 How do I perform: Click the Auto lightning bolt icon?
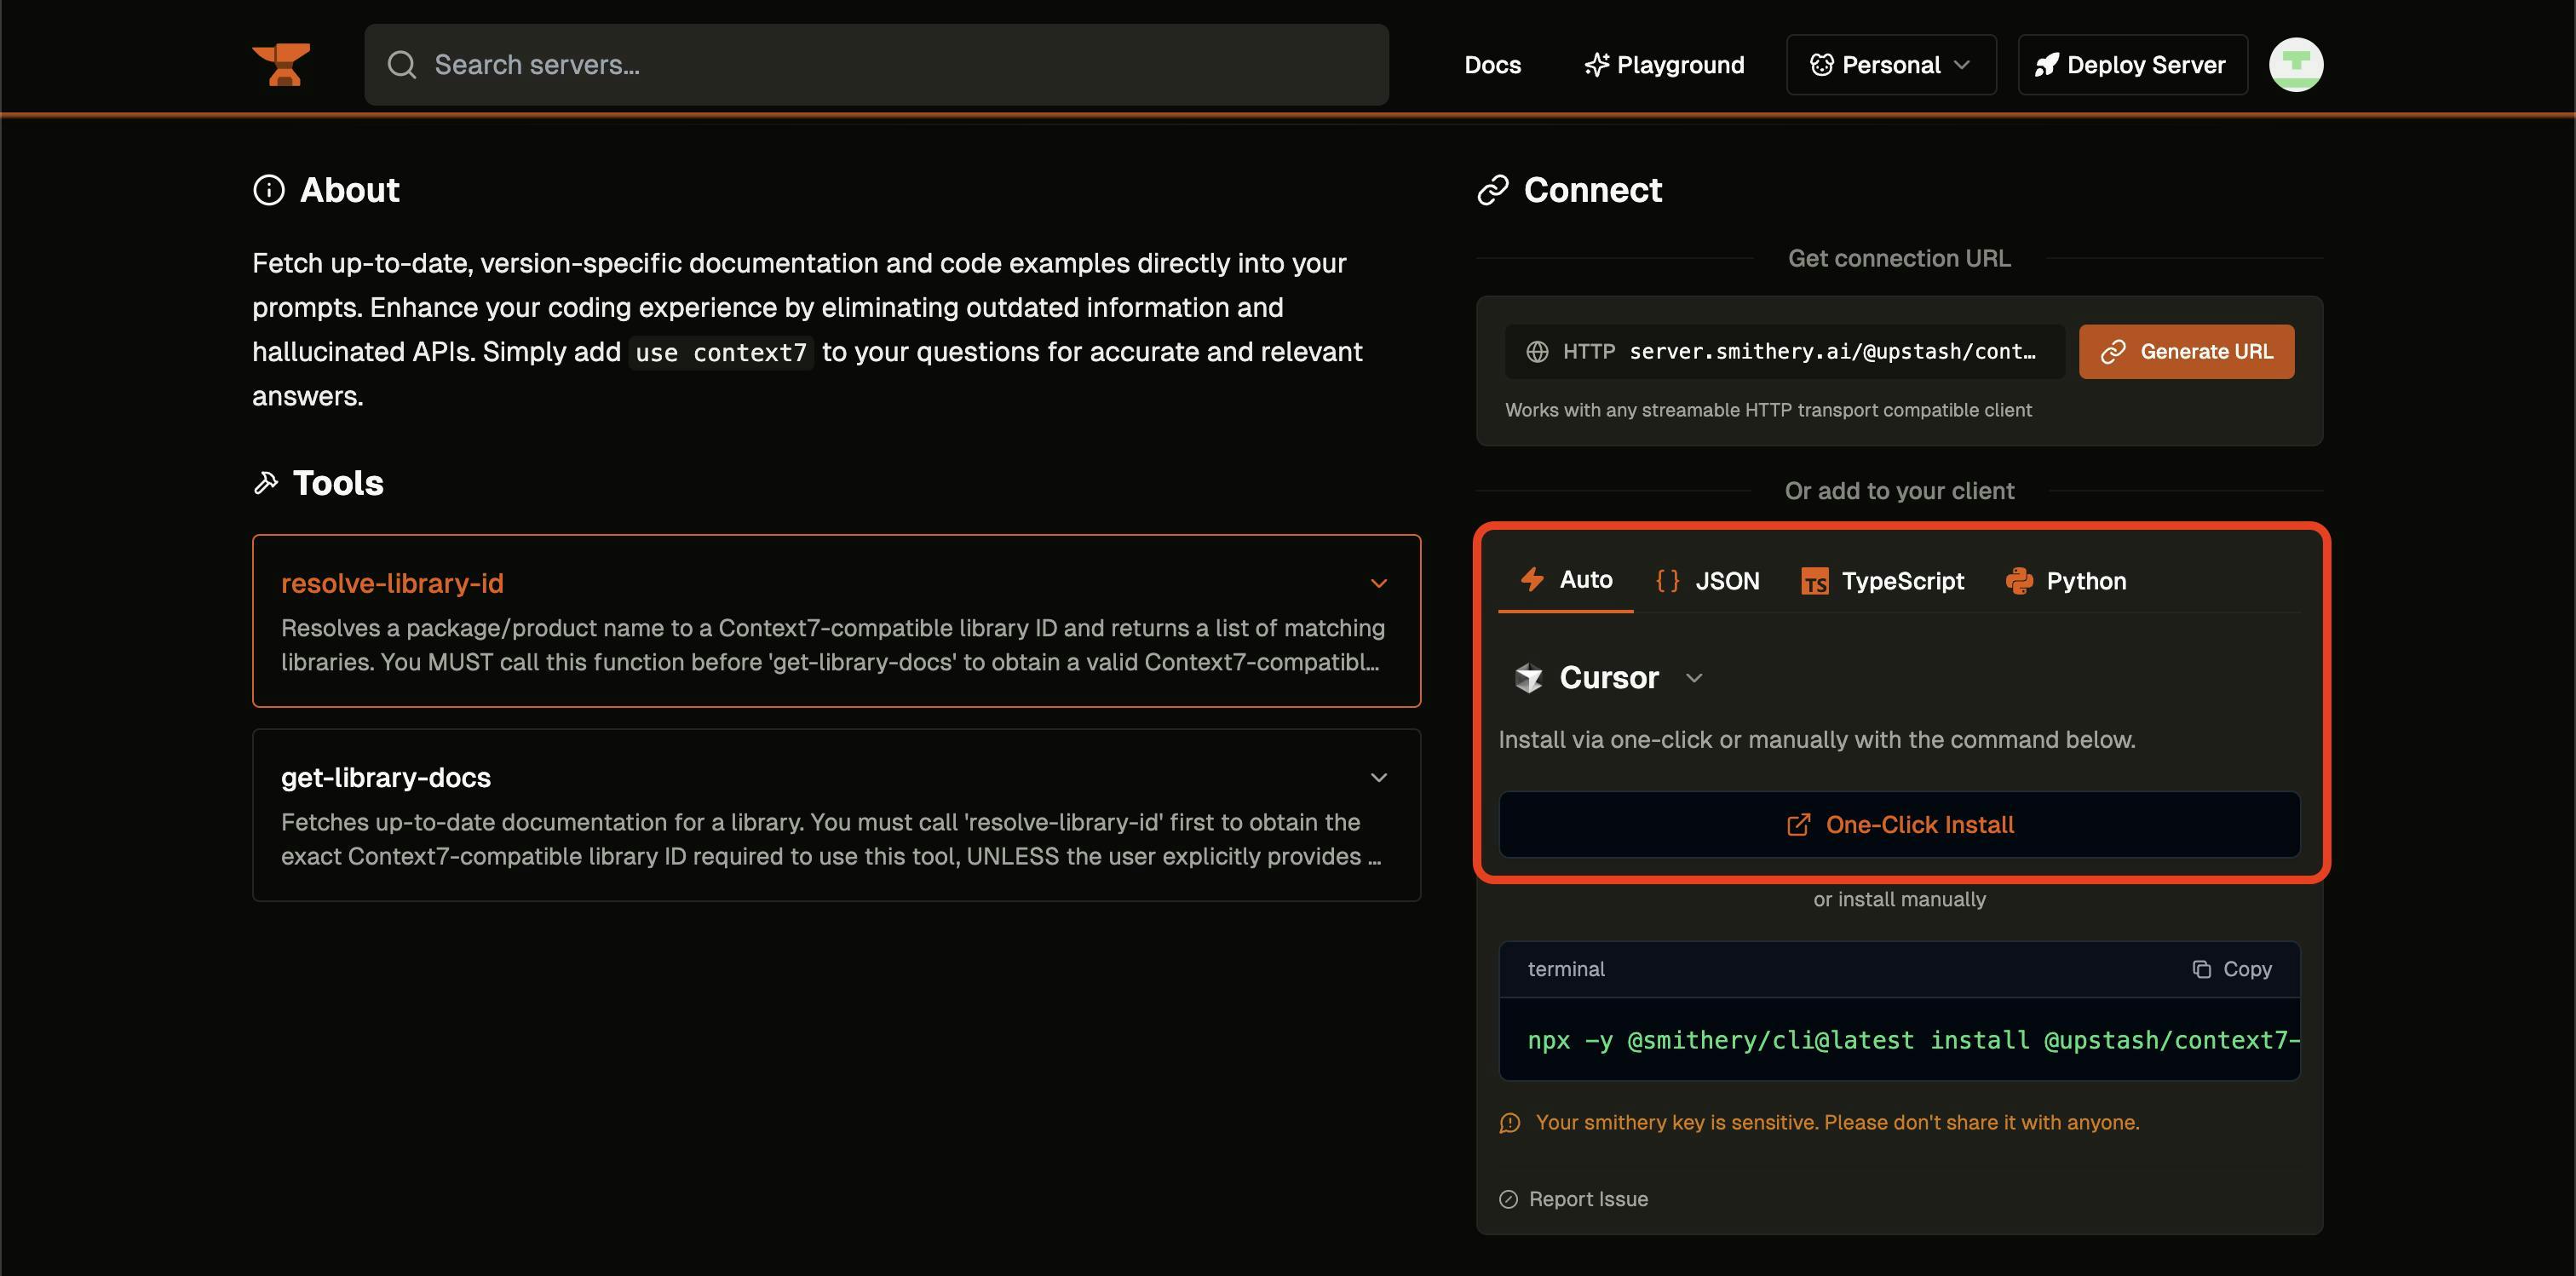point(1532,579)
